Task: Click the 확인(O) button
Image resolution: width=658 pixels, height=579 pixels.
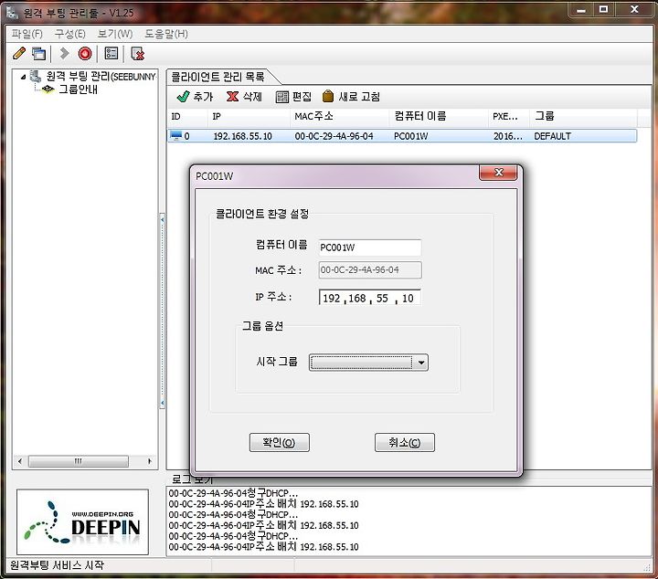Action: click(x=279, y=443)
